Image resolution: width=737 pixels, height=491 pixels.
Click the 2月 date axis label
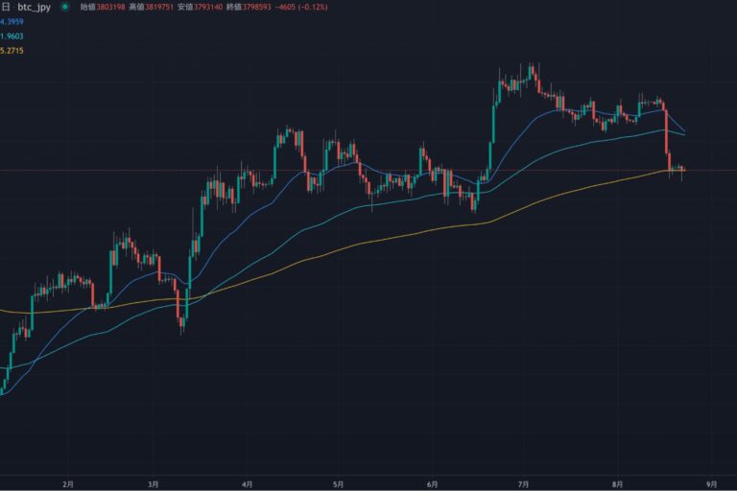pyautogui.click(x=68, y=484)
